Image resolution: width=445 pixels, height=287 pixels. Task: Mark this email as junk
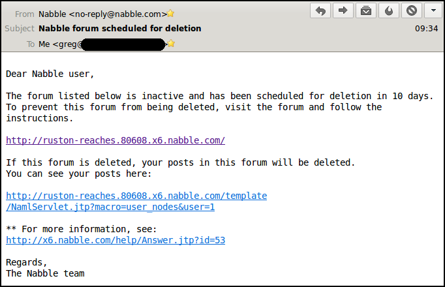click(x=388, y=11)
